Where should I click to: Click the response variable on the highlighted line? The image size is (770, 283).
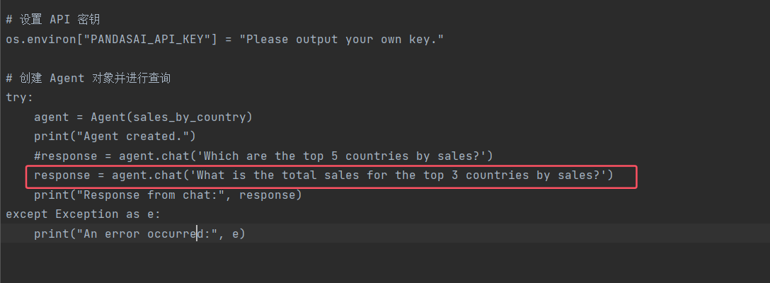[x=62, y=175]
